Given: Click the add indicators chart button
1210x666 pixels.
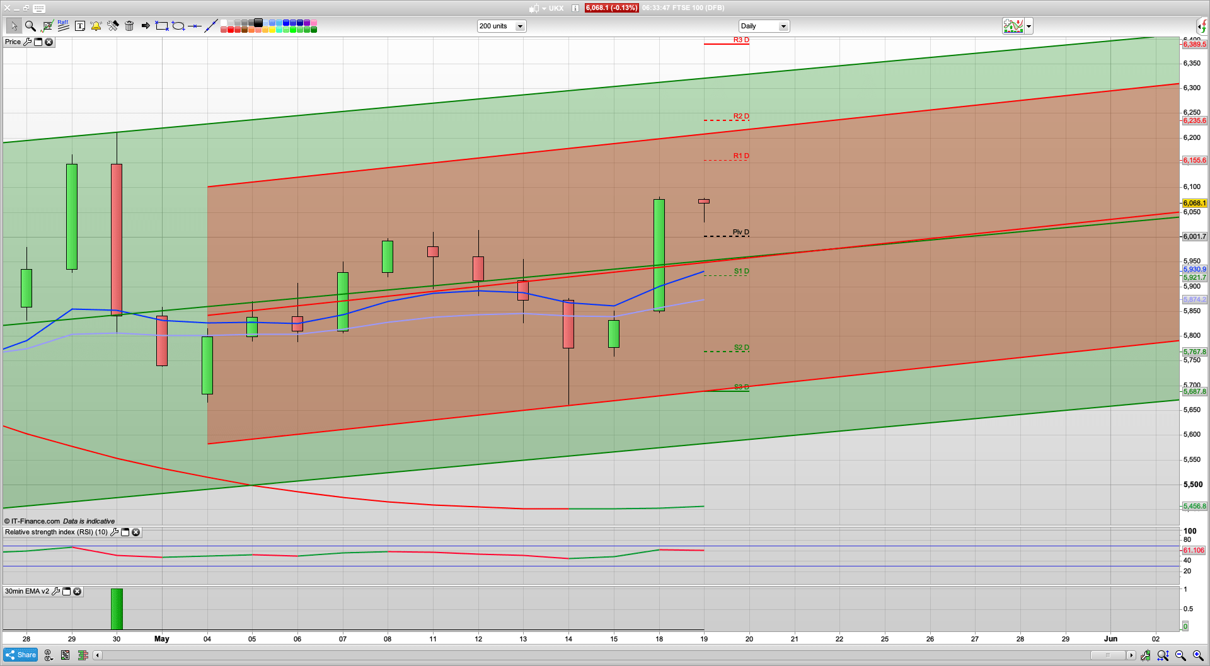Looking at the screenshot, I should (x=1013, y=26).
